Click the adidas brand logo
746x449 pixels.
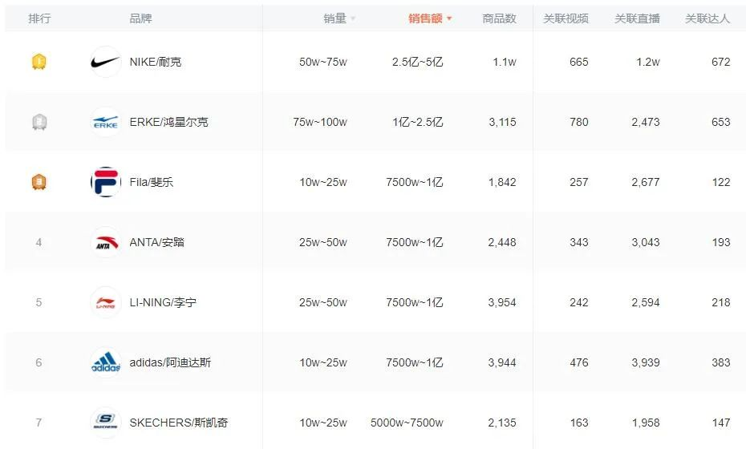(106, 363)
